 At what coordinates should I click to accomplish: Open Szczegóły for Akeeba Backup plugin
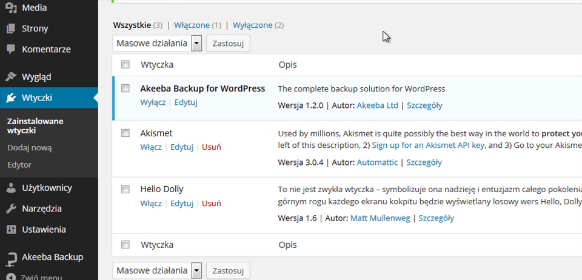click(x=424, y=105)
